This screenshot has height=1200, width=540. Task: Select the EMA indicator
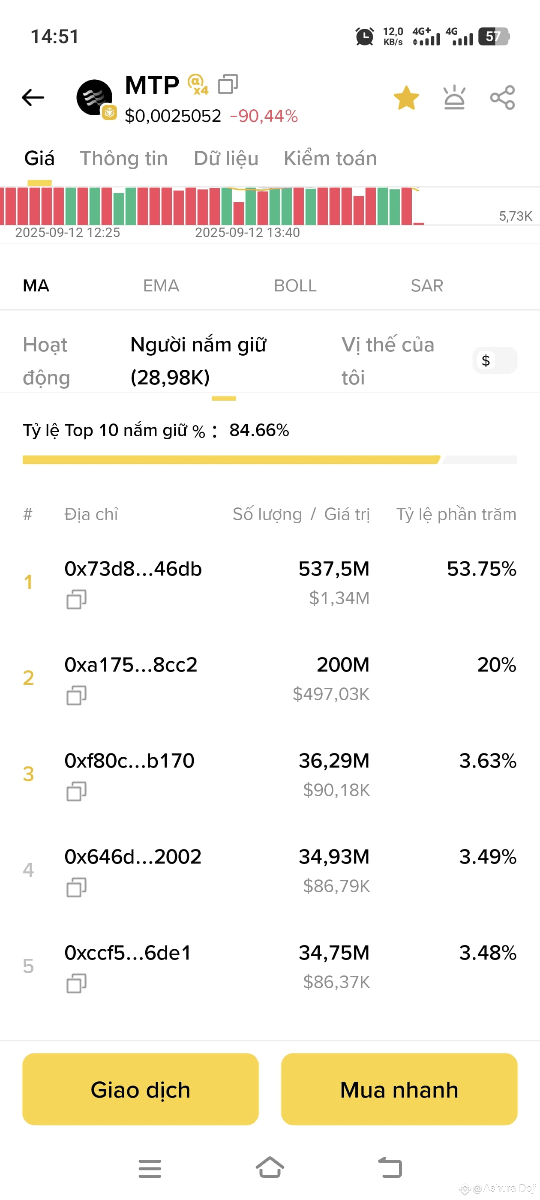(161, 285)
